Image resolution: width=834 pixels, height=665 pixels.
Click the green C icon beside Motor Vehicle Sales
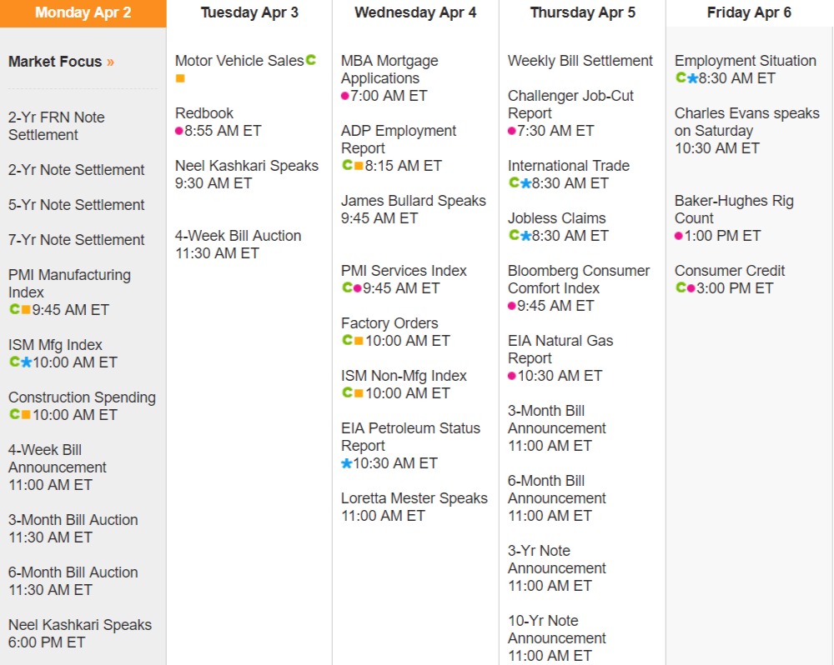311,60
